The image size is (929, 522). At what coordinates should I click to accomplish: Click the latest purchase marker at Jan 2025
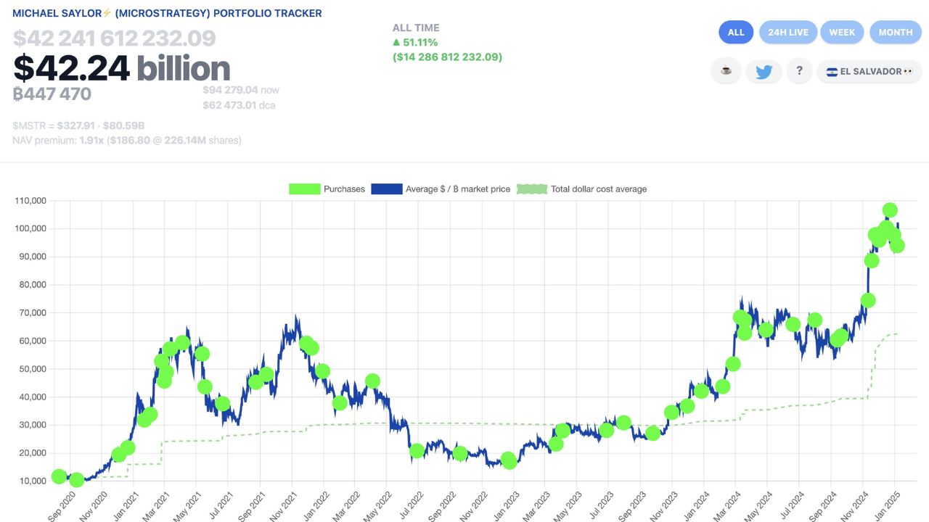897,246
